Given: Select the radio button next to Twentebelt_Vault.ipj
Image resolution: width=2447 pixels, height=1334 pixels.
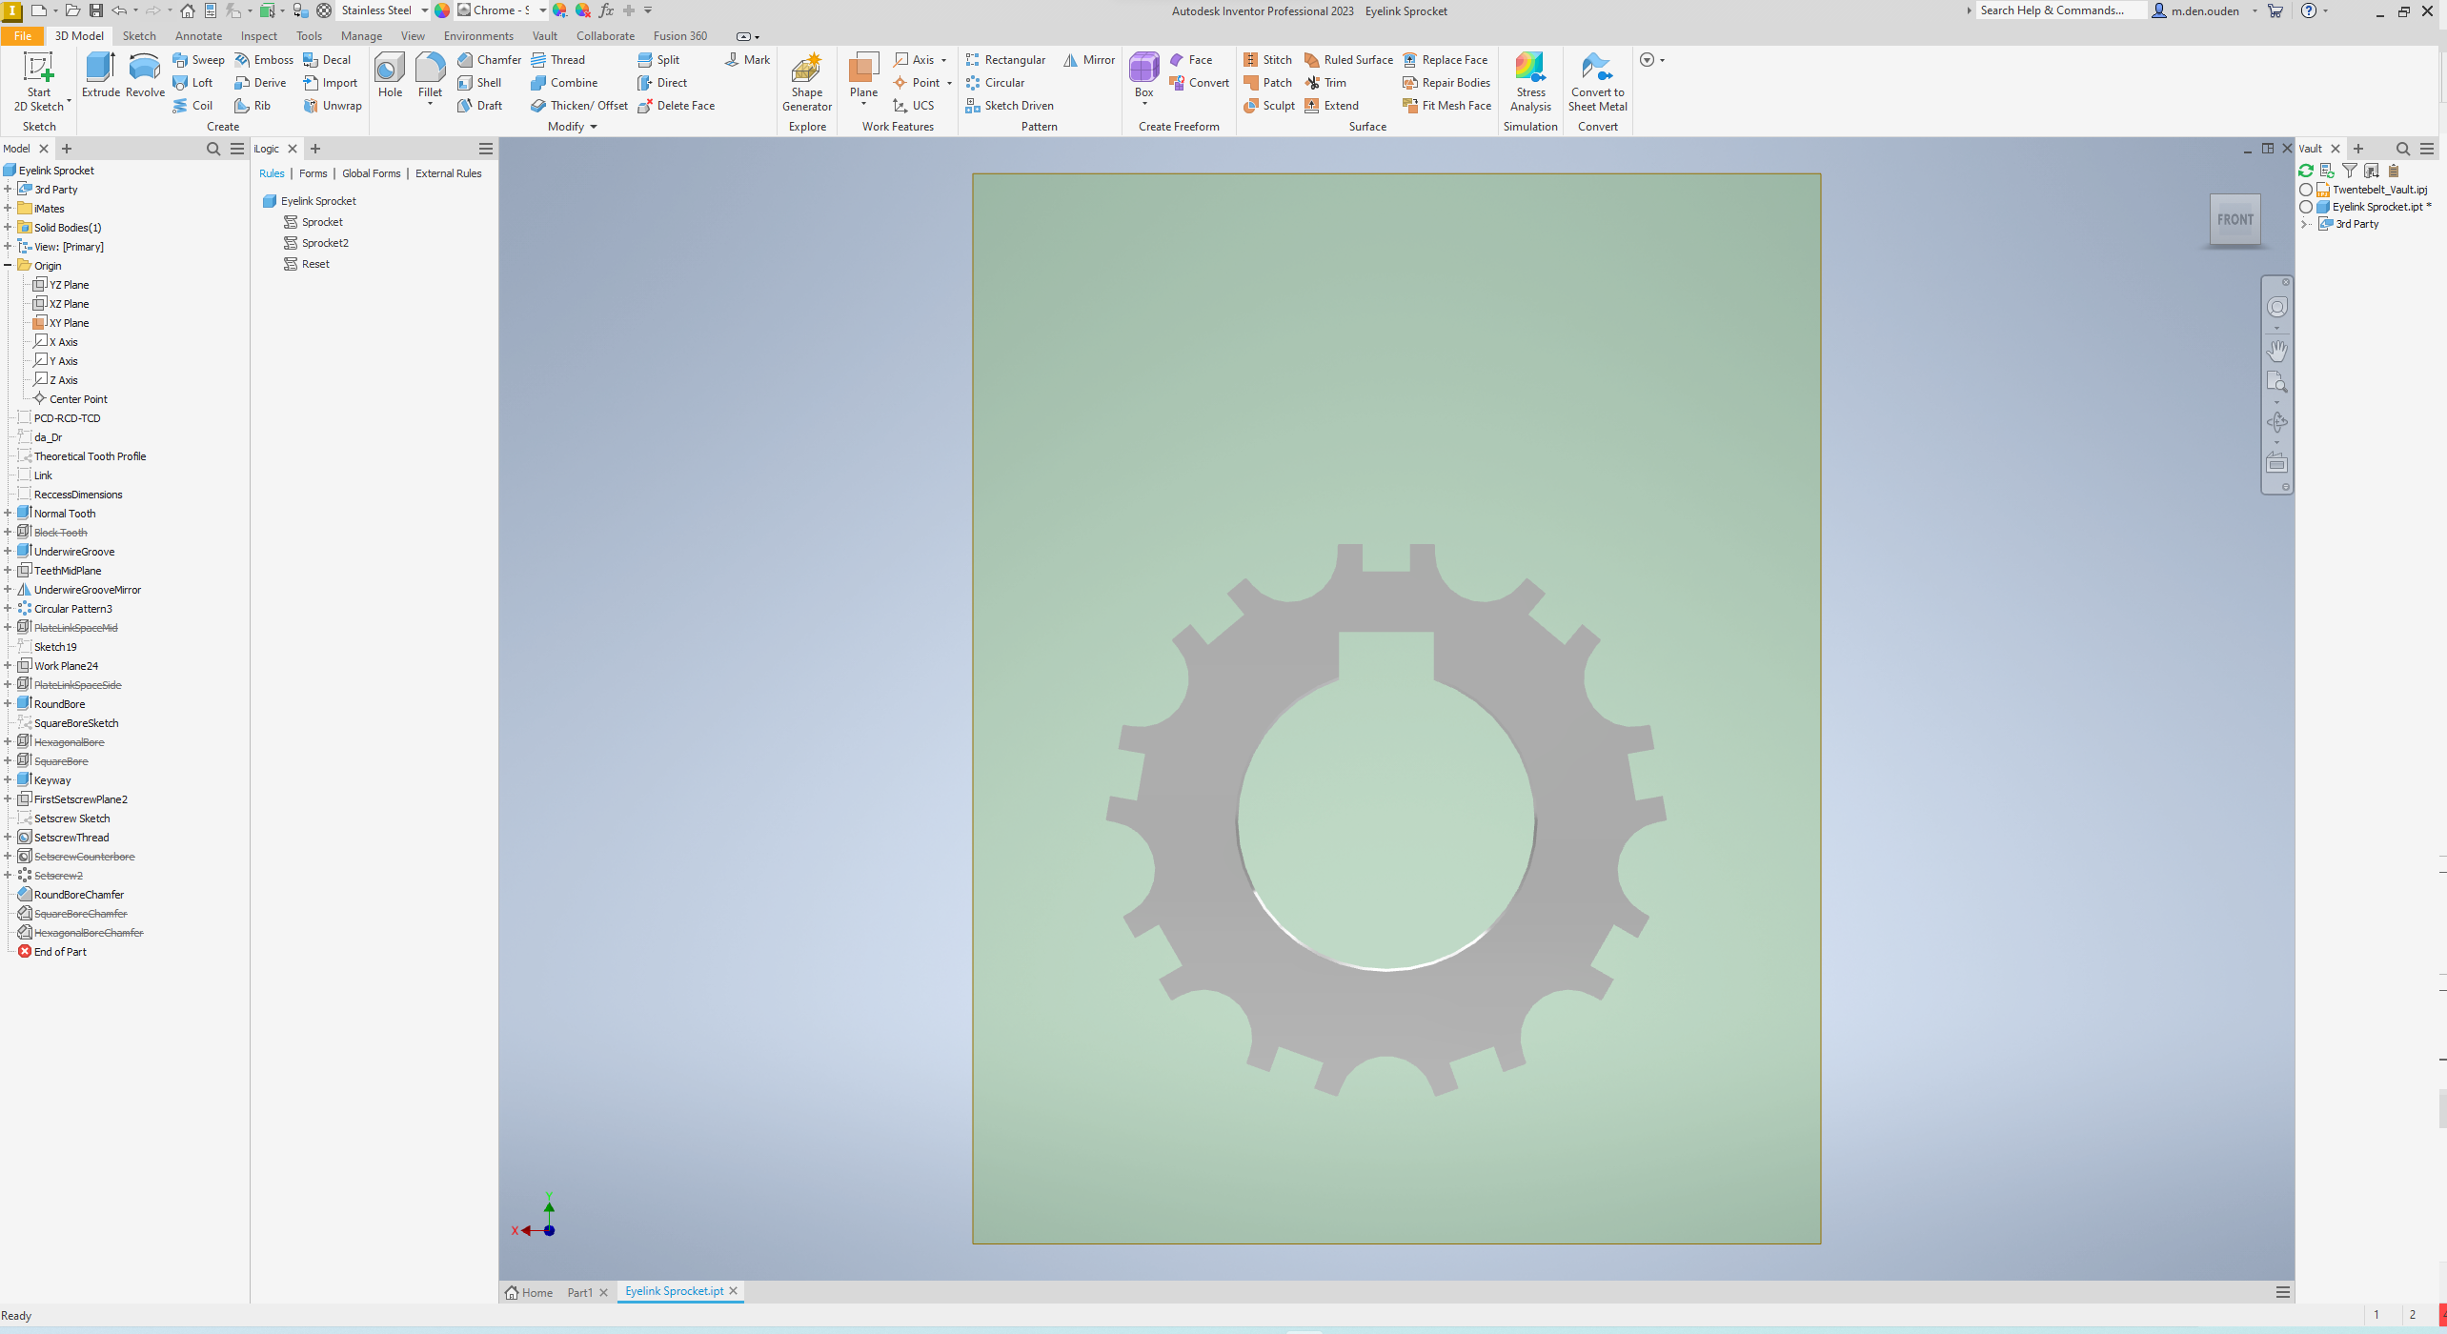Looking at the screenshot, I should (x=2307, y=189).
